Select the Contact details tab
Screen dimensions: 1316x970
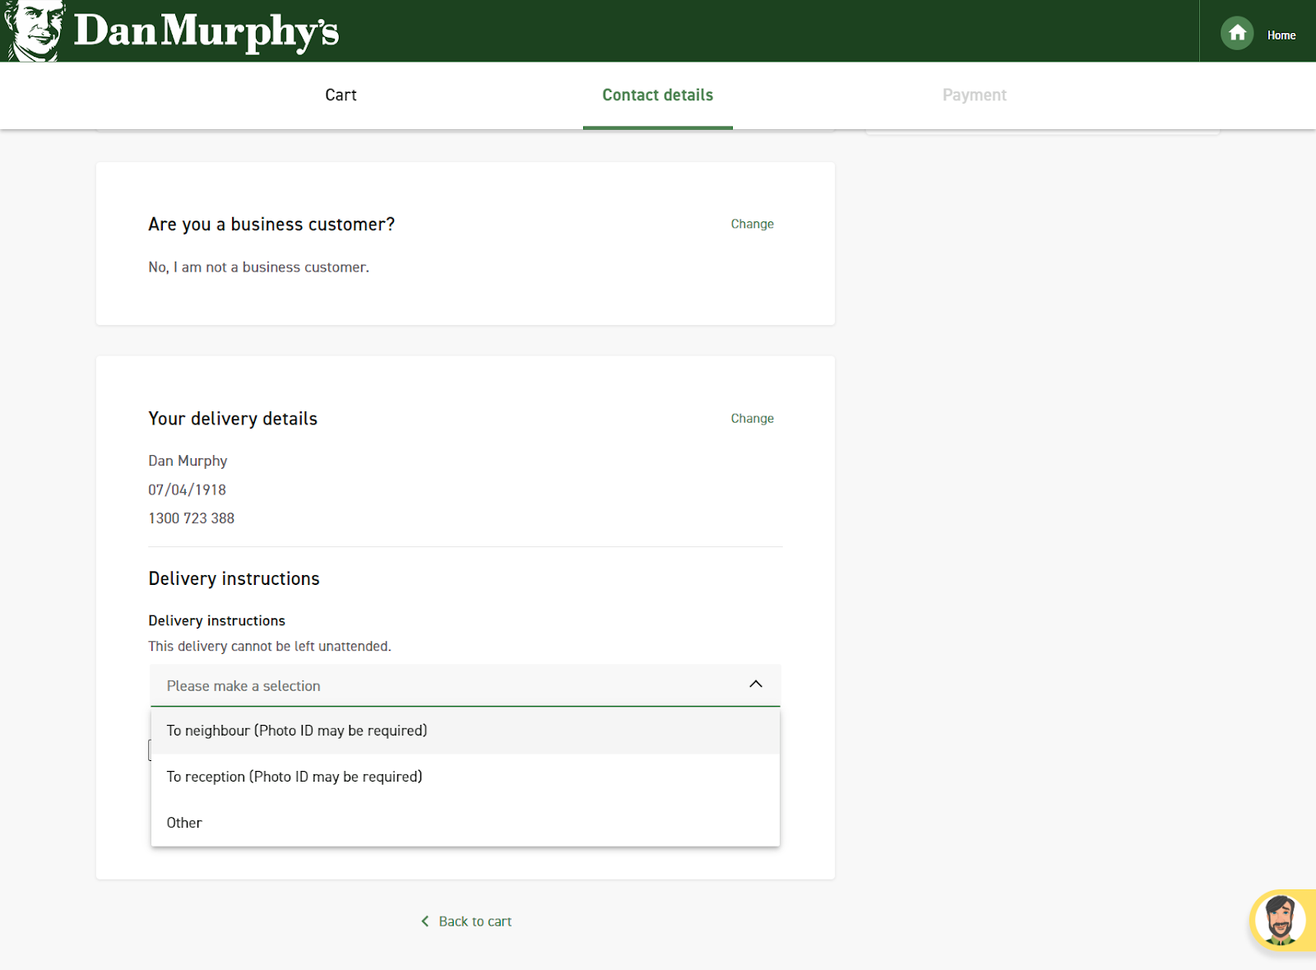click(657, 95)
